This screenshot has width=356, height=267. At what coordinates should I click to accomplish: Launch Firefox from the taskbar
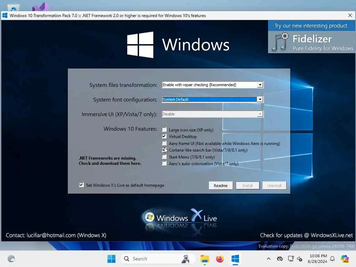(220, 259)
